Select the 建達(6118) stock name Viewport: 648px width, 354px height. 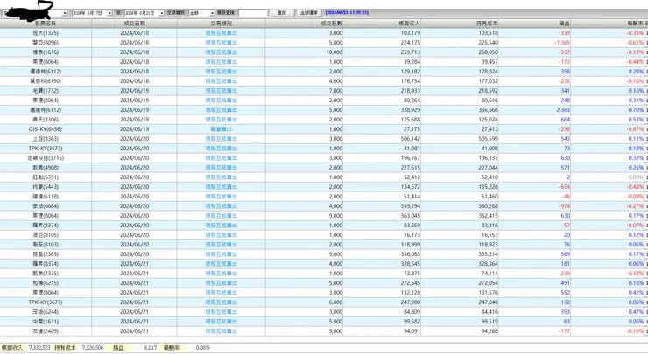pos(46,197)
